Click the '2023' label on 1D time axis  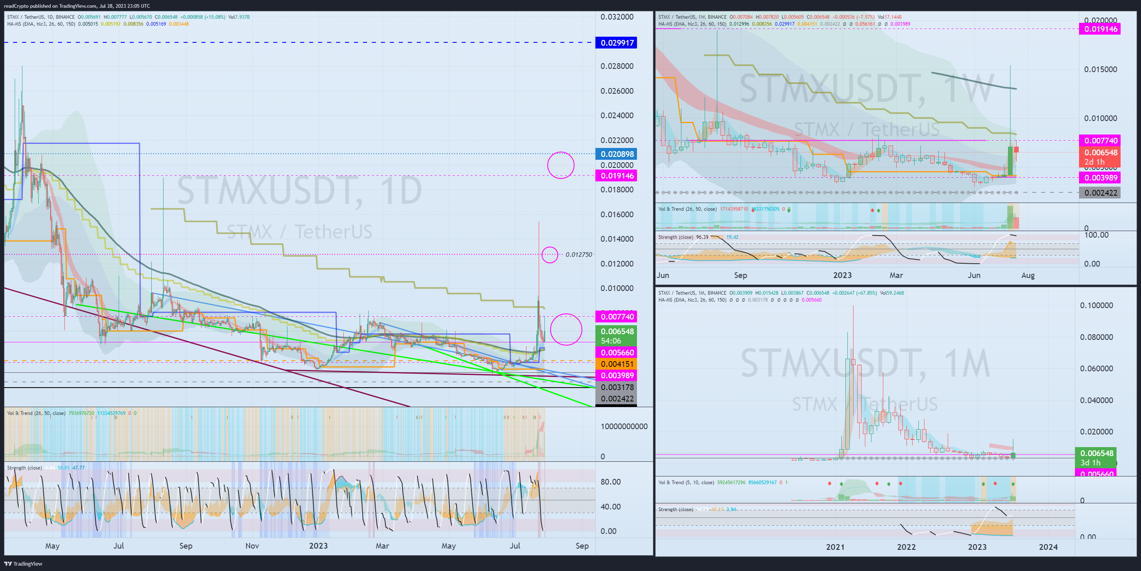[318, 546]
